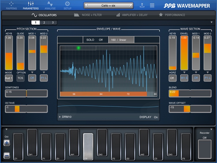Switch to Noise + Filter tab
This screenshot has width=217, height=163.
pos(88,15)
